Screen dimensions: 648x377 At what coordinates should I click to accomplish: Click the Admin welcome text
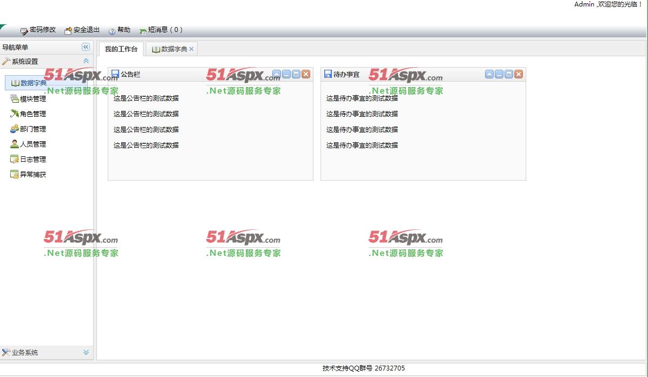608,4
